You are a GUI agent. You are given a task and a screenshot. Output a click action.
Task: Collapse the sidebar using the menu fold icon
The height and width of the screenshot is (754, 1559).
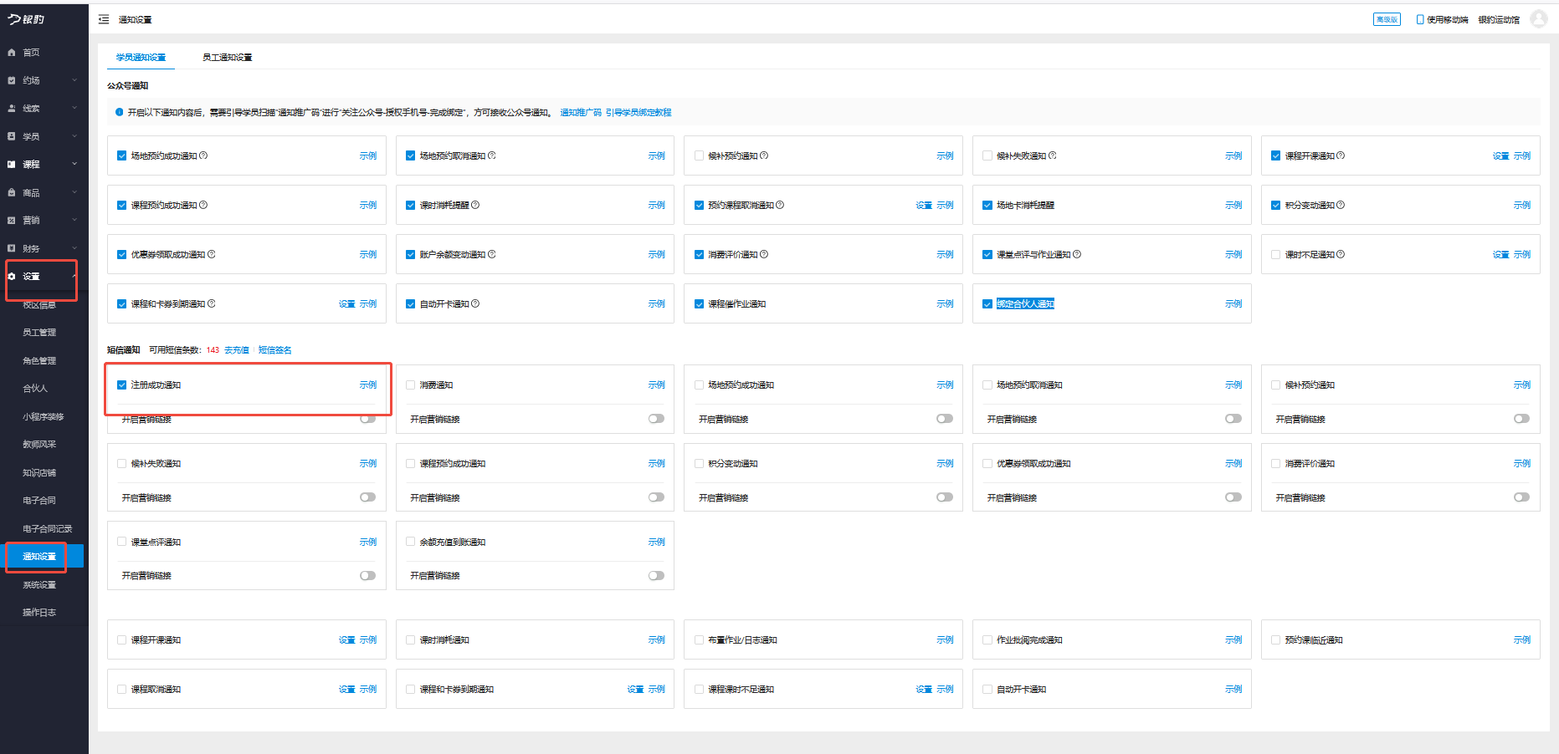pyautogui.click(x=104, y=19)
